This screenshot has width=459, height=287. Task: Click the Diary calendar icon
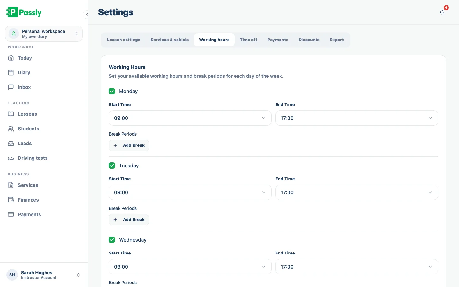[x=11, y=72]
